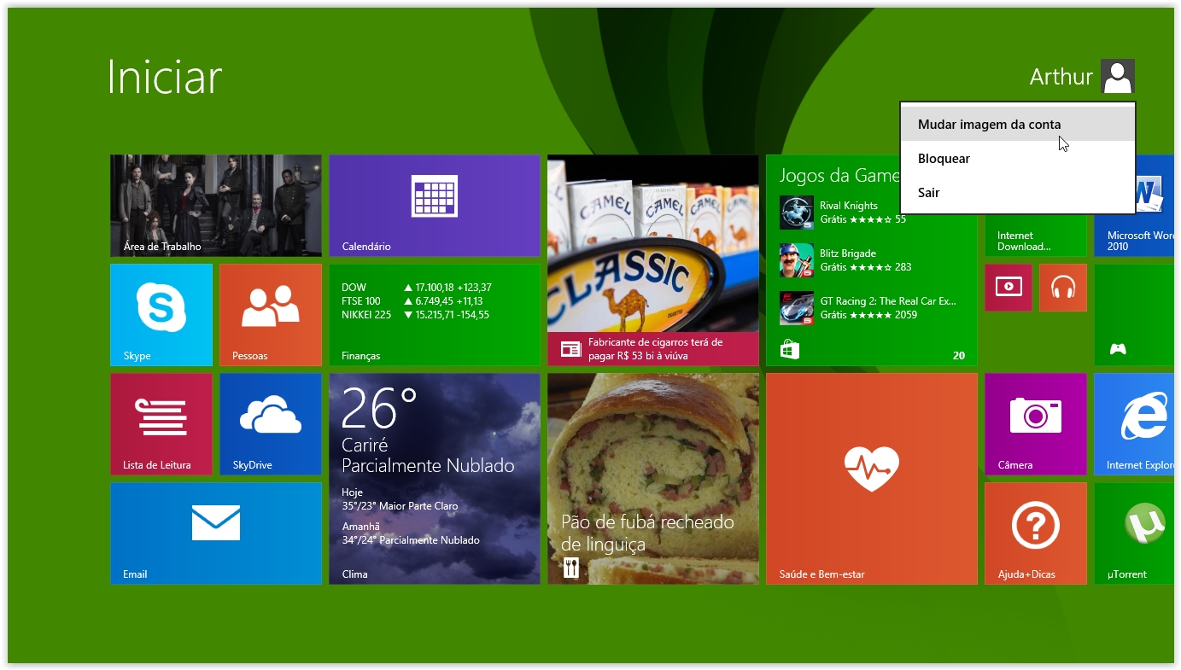Choose Bloquear from the account menu

(1018, 159)
